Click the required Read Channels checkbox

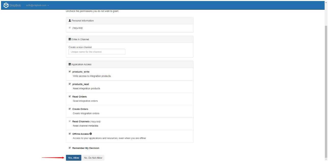70,121
